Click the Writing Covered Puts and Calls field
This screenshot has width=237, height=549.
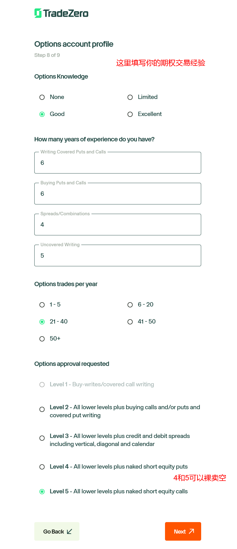pyautogui.click(x=118, y=163)
